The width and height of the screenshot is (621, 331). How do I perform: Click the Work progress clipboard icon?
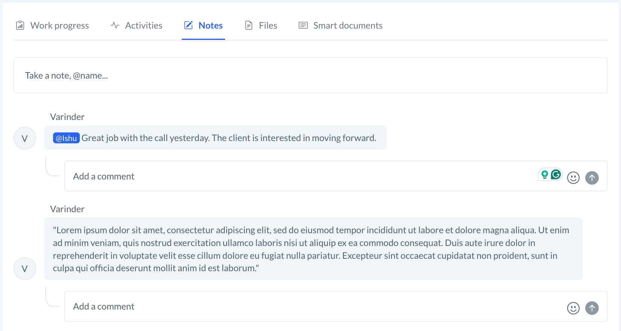coord(20,26)
